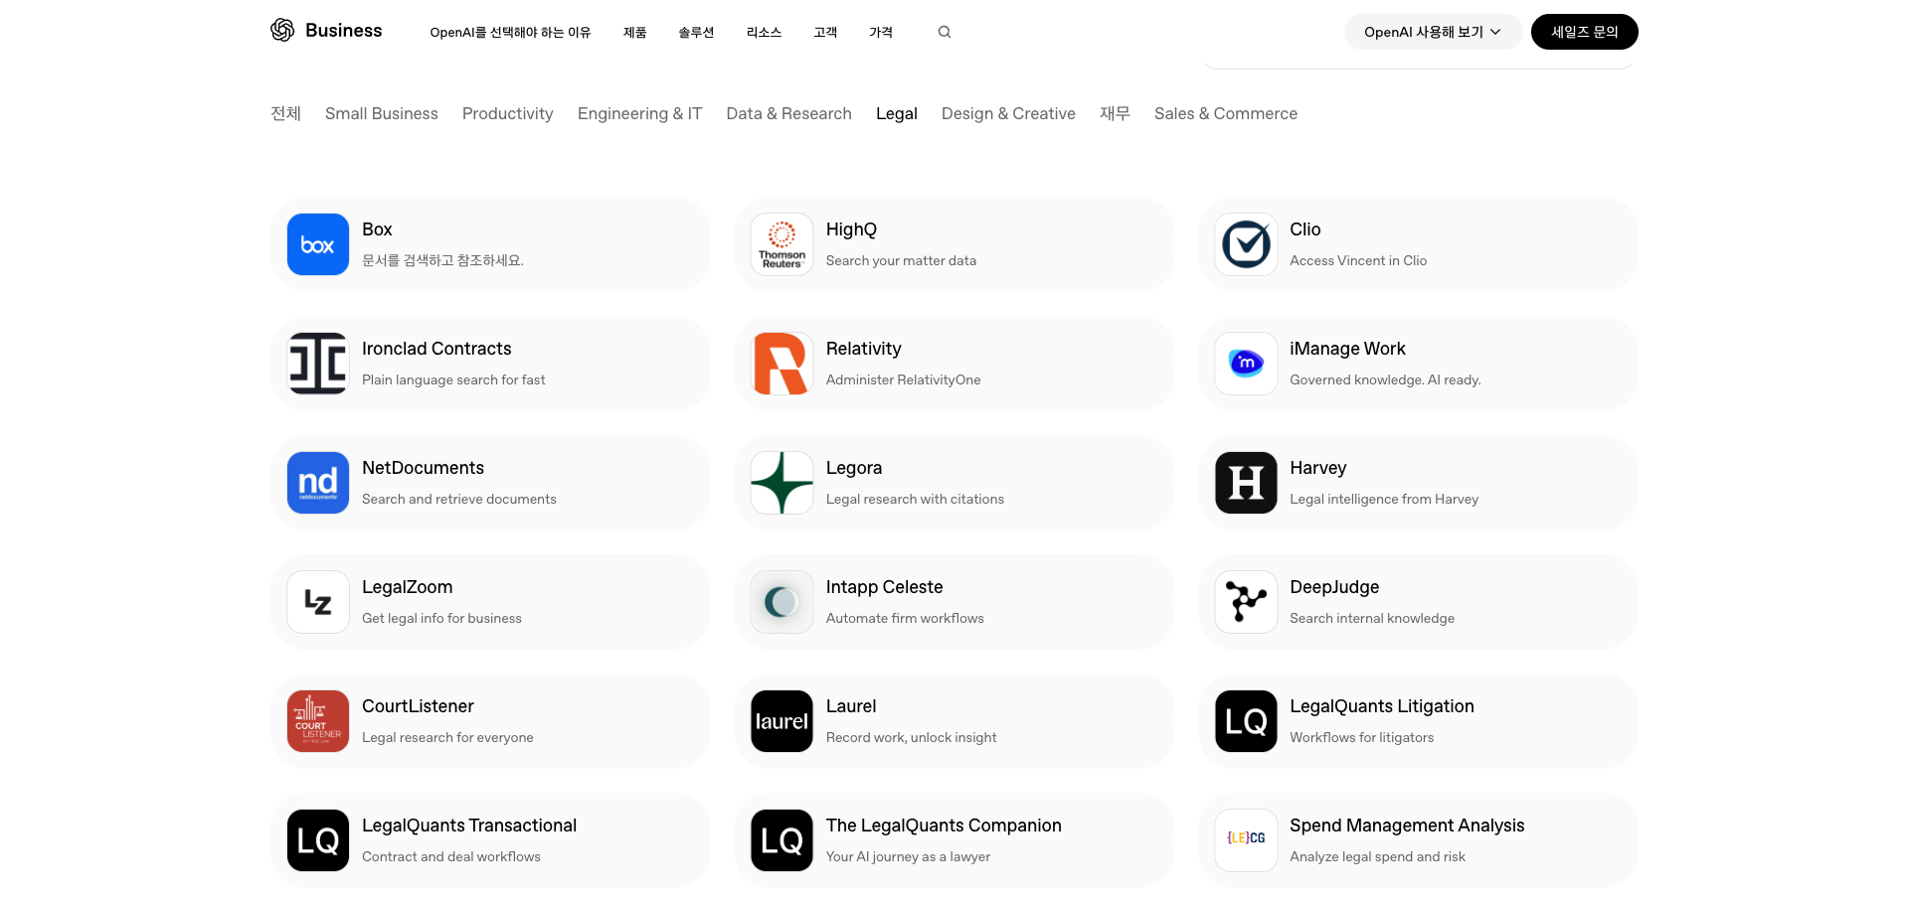Image resolution: width=1909 pixels, height=901 pixels.
Task: Open the 고객 menu item
Action: coord(825,33)
